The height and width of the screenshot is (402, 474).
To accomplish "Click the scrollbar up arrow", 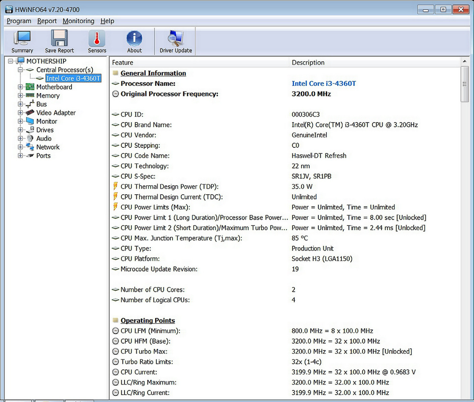I will tap(465, 61).
